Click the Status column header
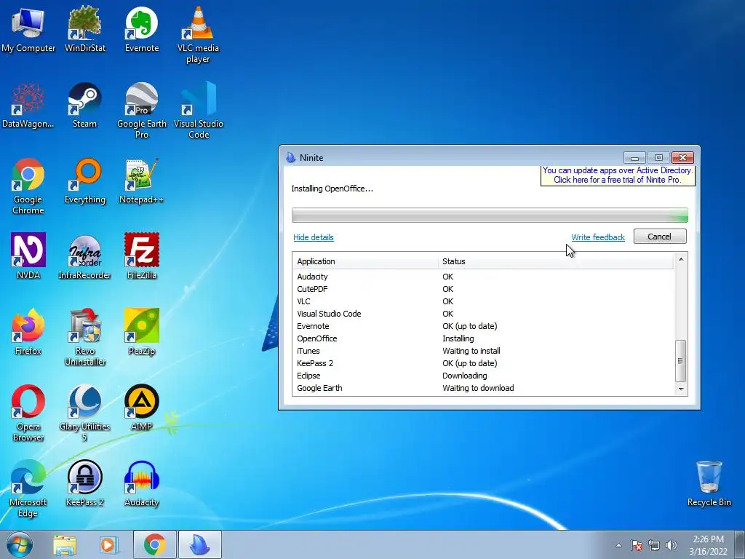The width and height of the screenshot is (745, 559). pos(555,261)
